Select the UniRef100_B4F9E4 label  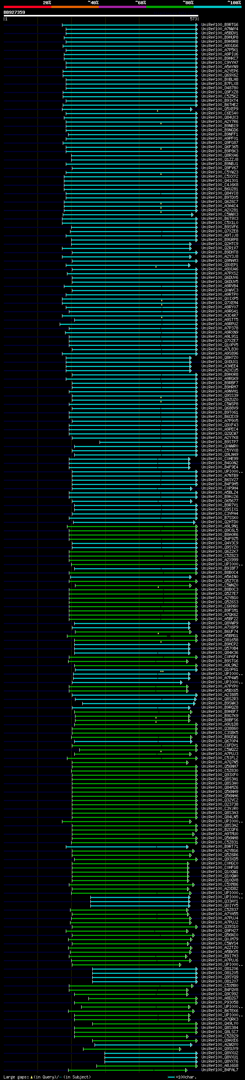(x=220, y=467)
